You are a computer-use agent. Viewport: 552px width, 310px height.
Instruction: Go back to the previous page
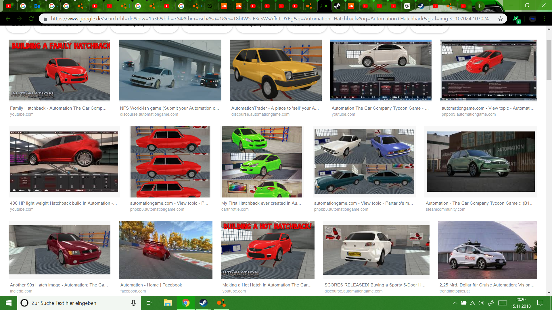click(x=8, y=19)
